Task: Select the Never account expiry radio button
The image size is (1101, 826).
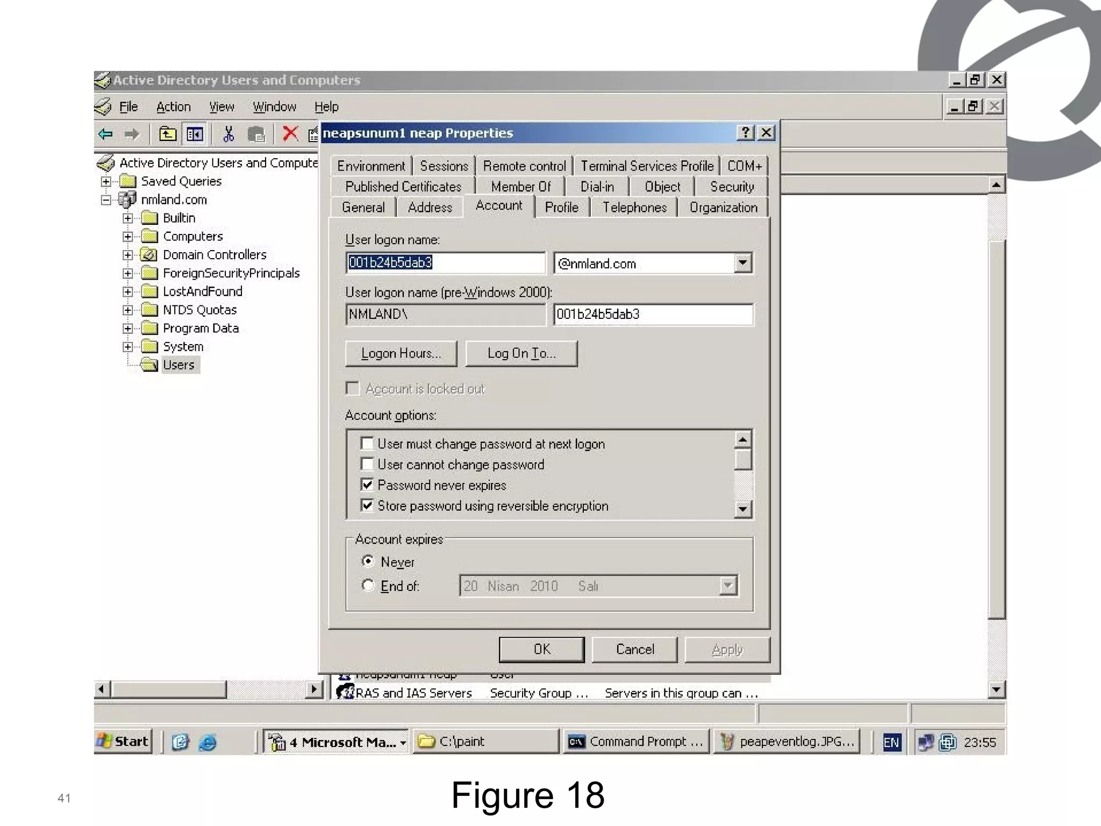Action: 368,561
